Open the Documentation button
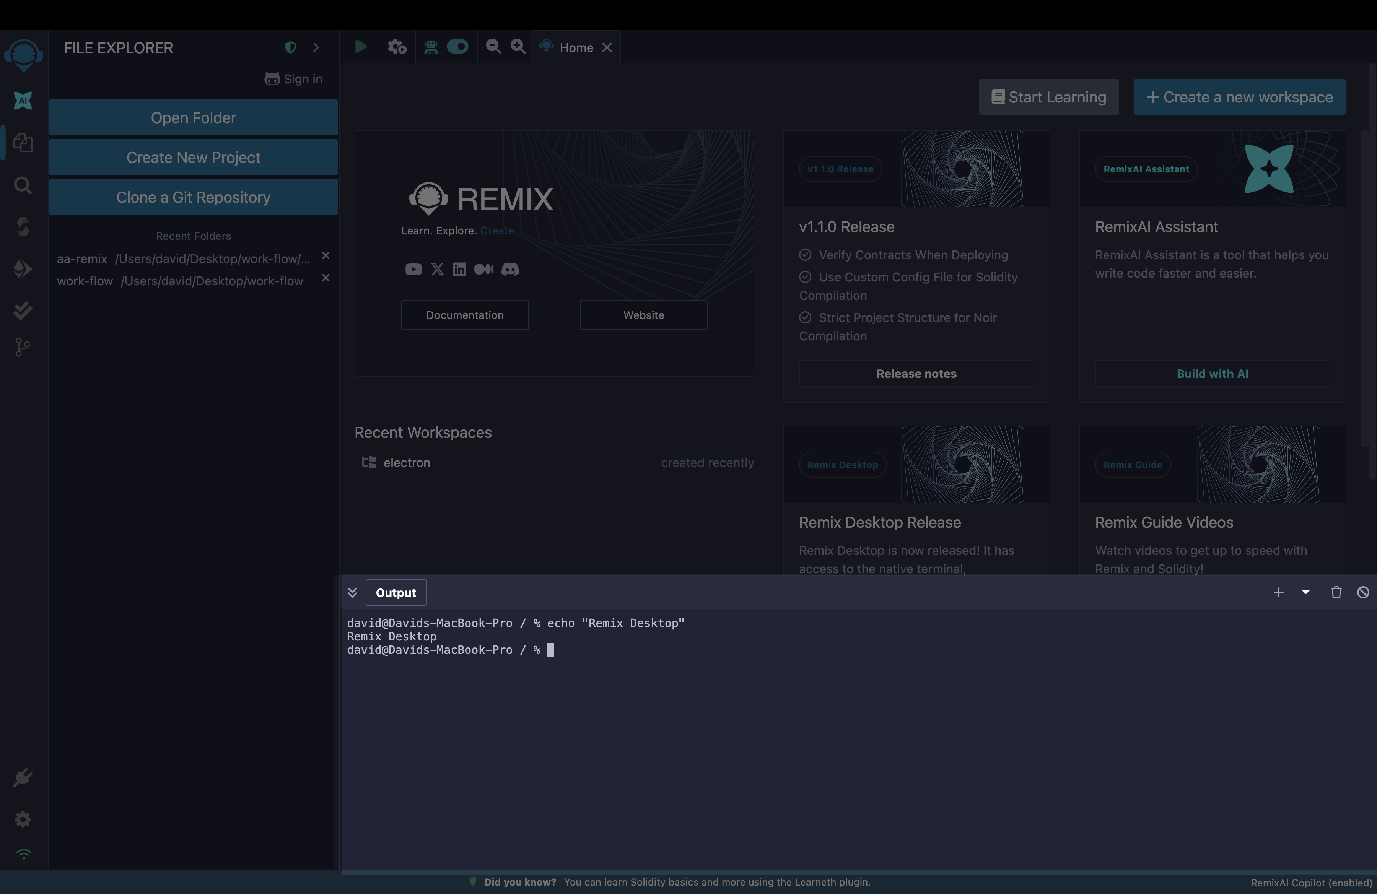Image resolution: width=1377 pixels, height=894 pixels. 465,315
